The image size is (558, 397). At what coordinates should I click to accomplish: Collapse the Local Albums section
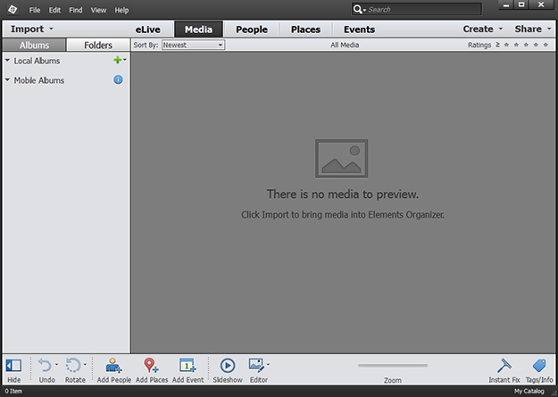tap(7, 61)
